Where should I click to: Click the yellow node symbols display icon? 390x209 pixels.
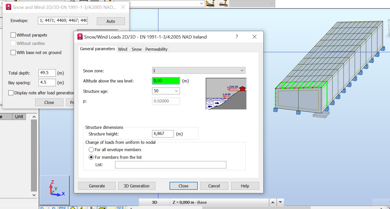pyautogui.click(x=73, y=207)
